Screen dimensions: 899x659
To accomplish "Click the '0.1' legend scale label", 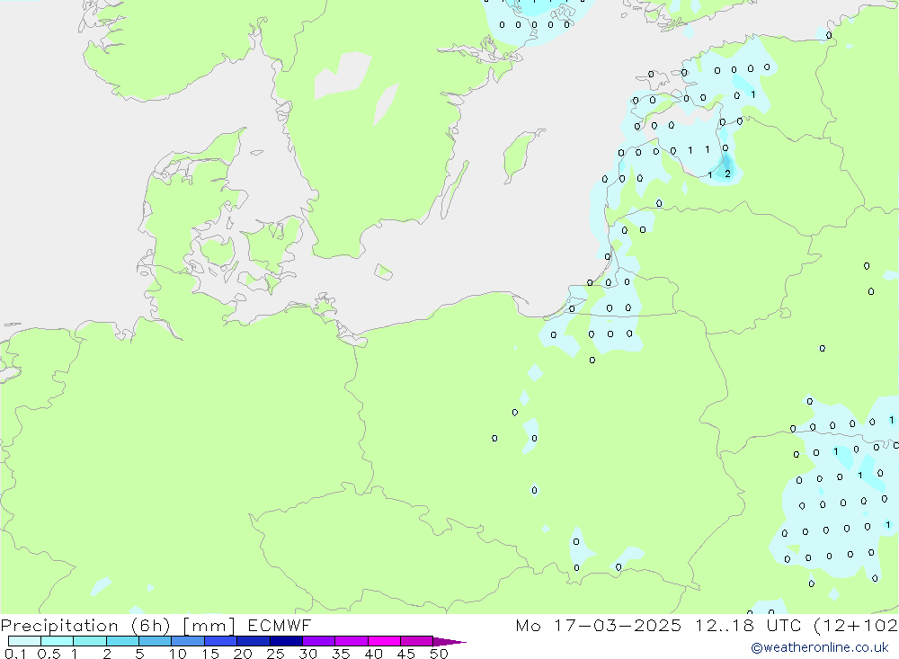I will coord(15,654).
